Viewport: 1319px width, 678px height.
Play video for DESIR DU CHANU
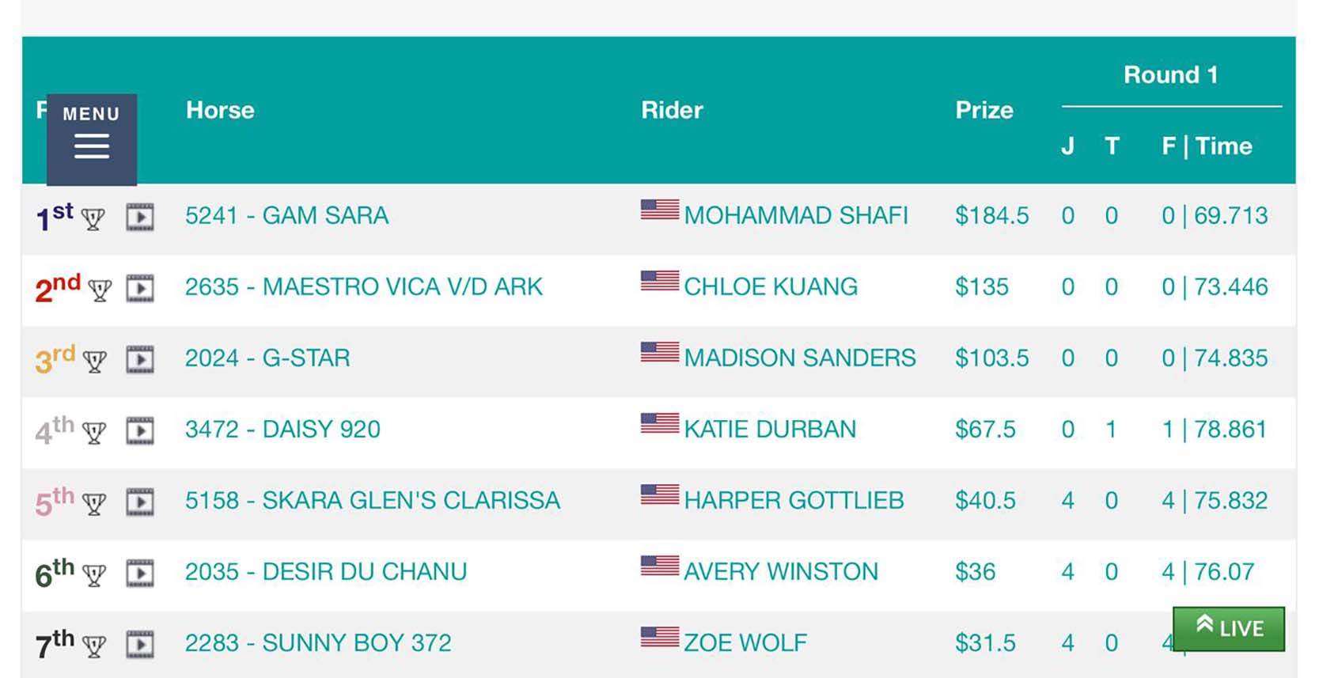click(140, 574)
